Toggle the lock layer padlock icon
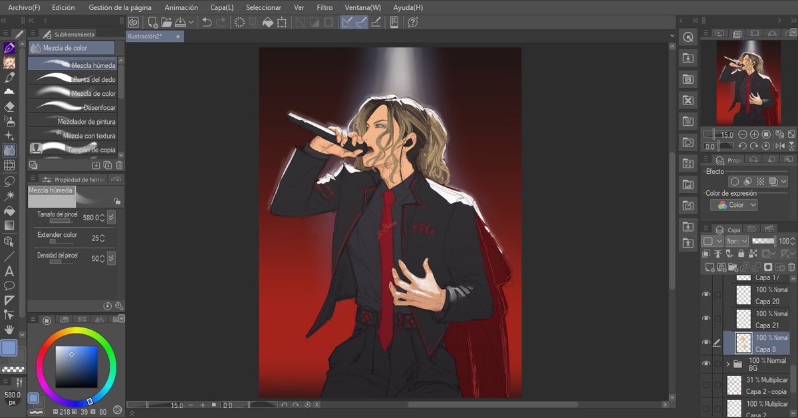Viewport: 798px width, 418px height. 742,254
